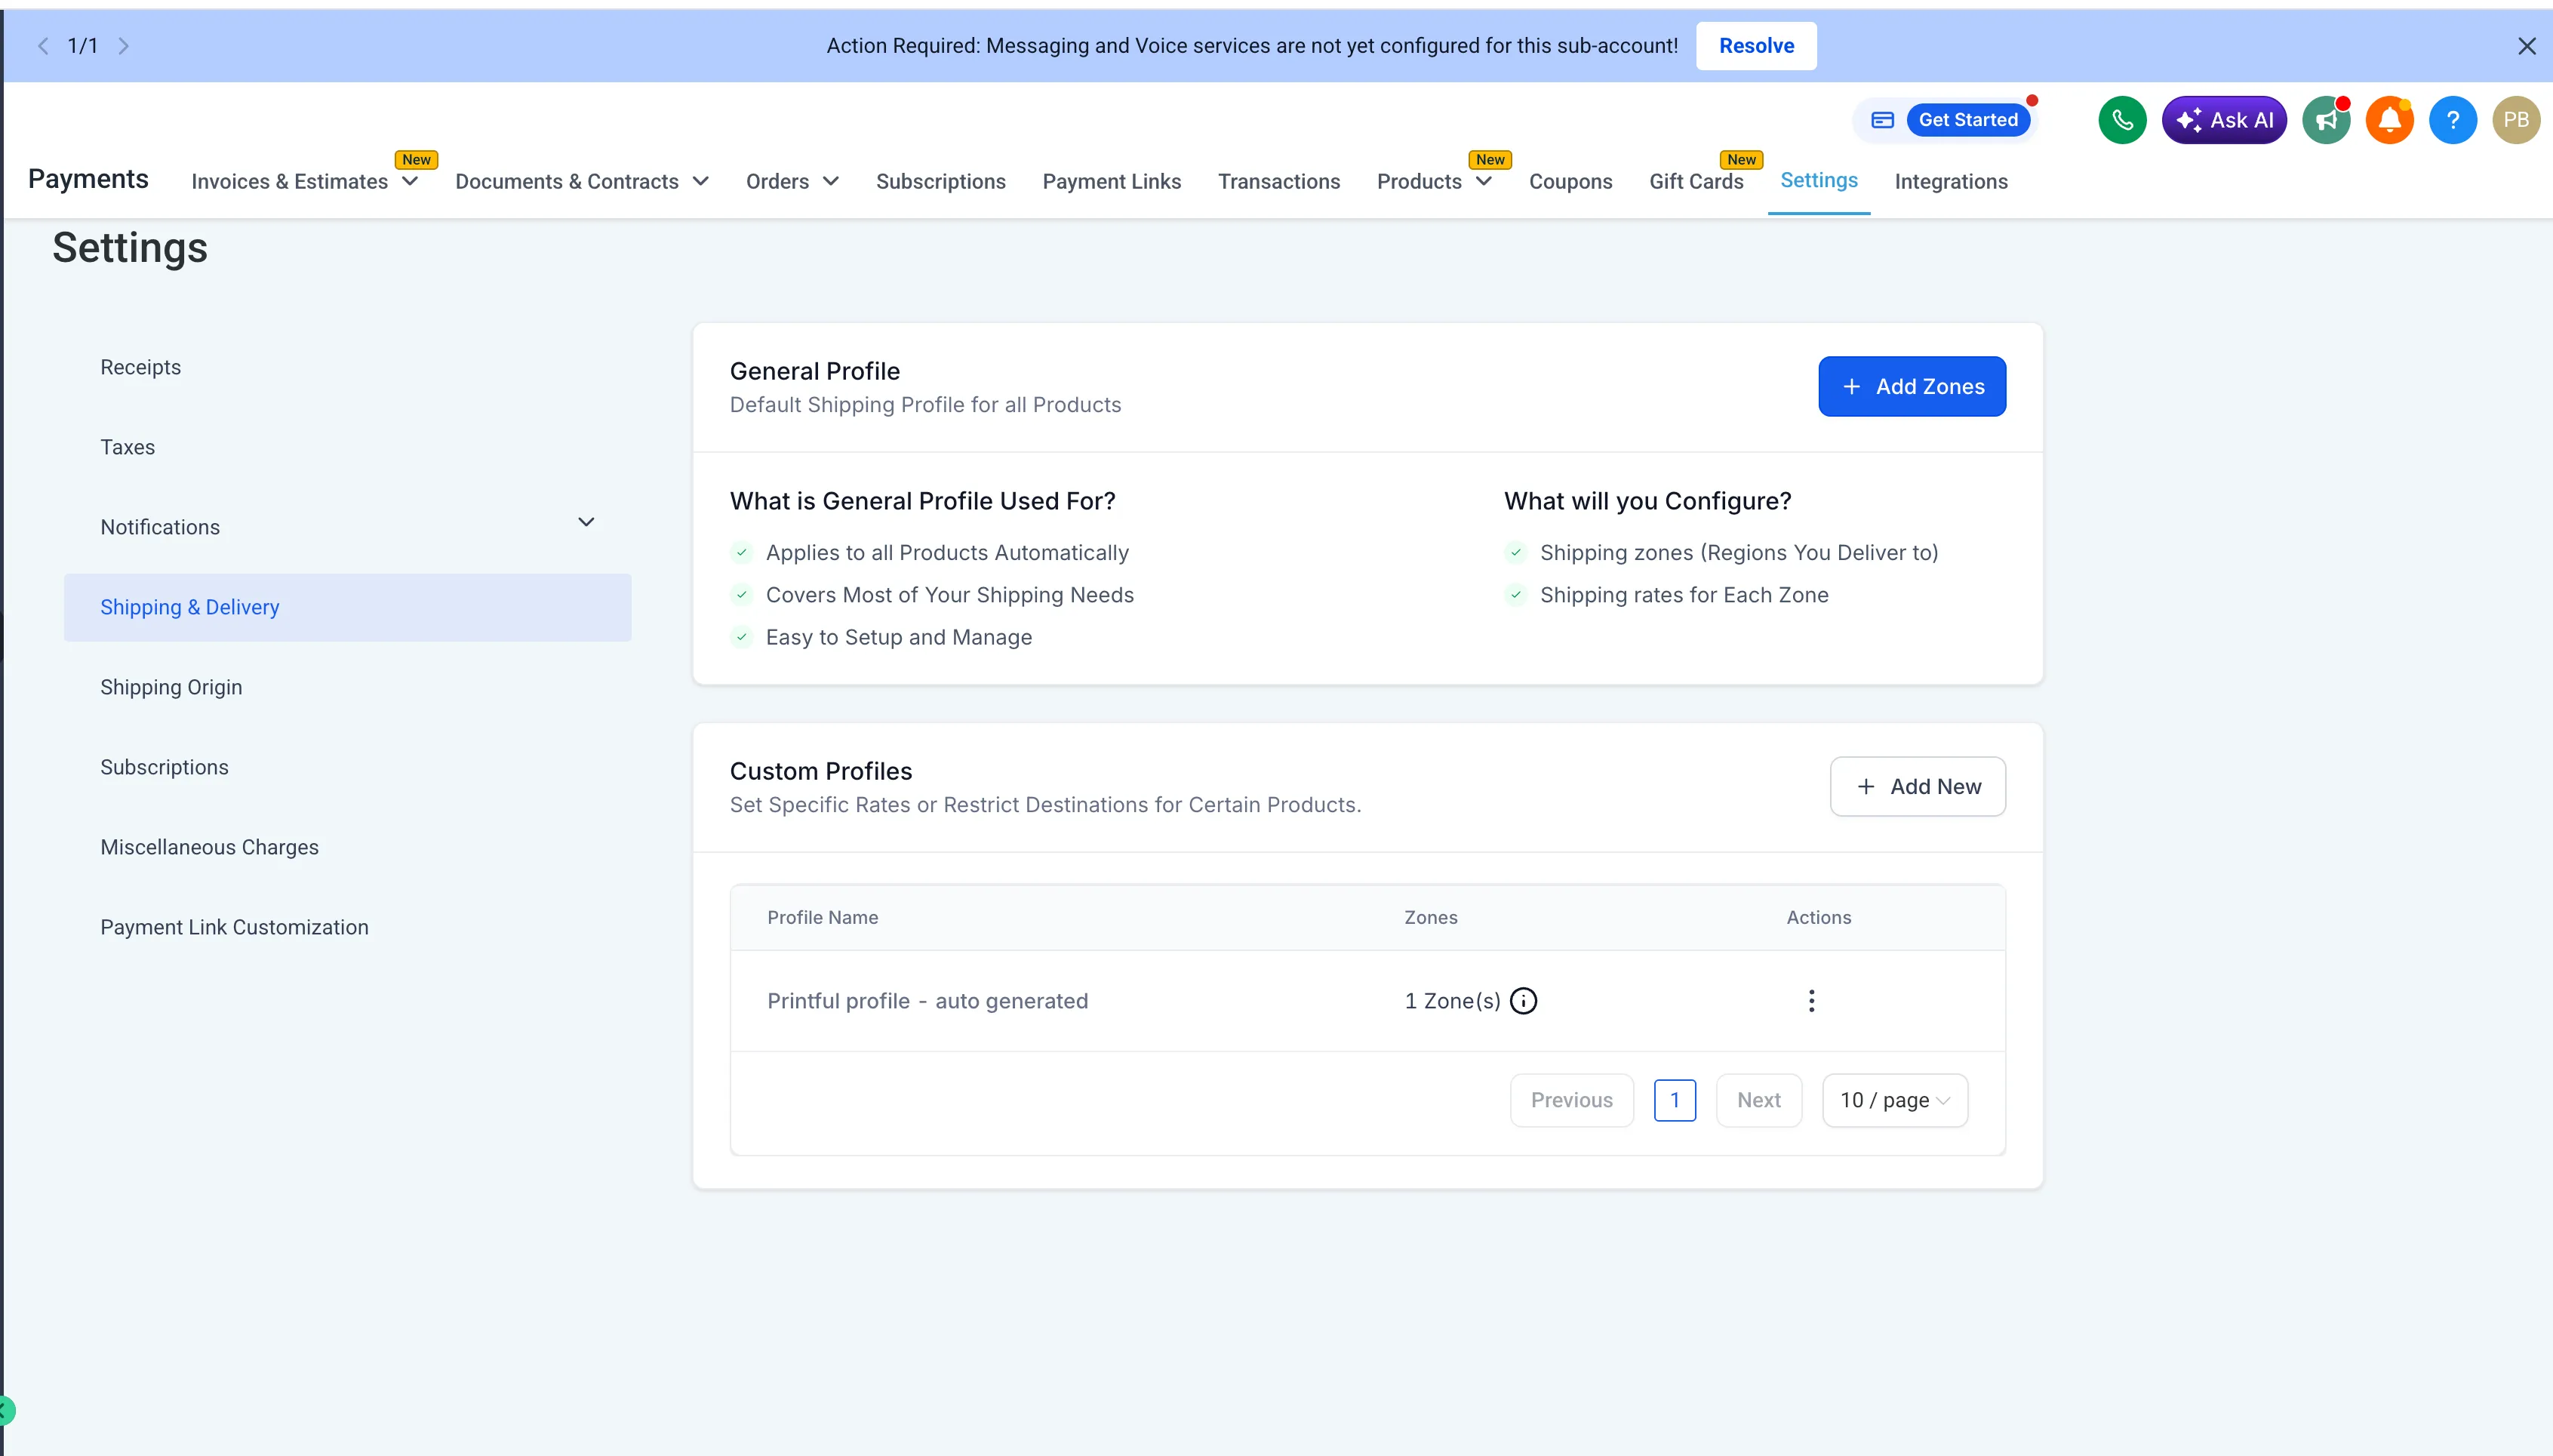Screen dimensions: 2553x1456
Task: Dismiss the action required banner
Action: pos(2529,45)
